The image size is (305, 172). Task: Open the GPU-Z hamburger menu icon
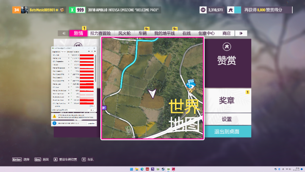point(95,51)
